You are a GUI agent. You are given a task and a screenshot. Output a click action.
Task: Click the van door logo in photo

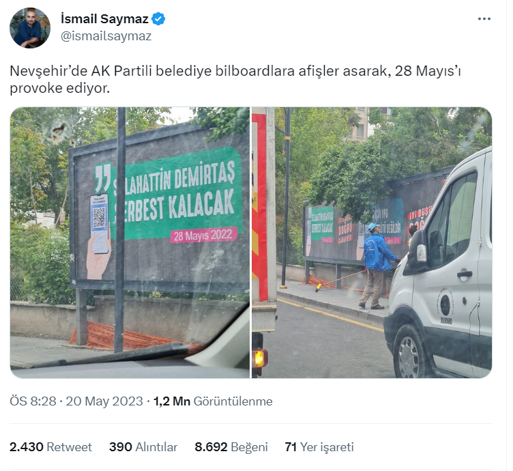point(445,306)
